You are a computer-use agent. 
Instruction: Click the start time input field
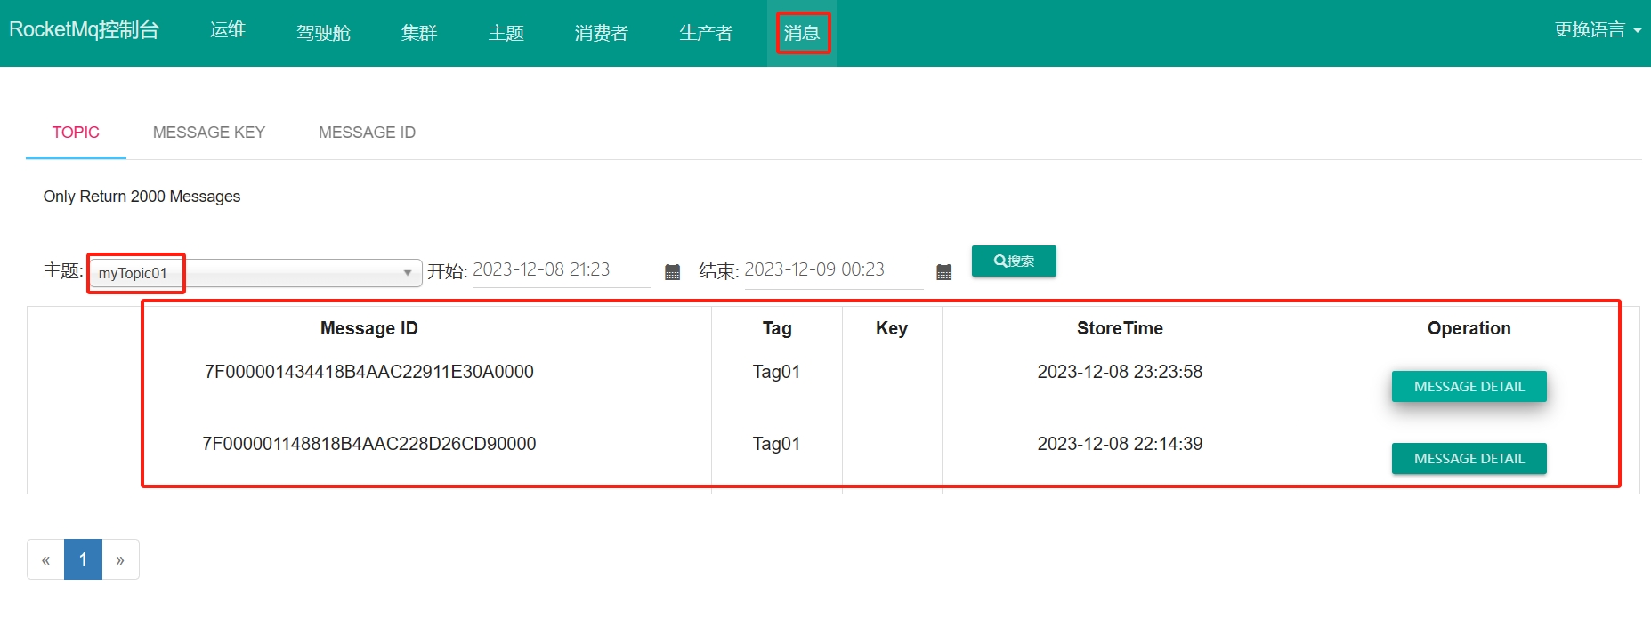(561, 270)
